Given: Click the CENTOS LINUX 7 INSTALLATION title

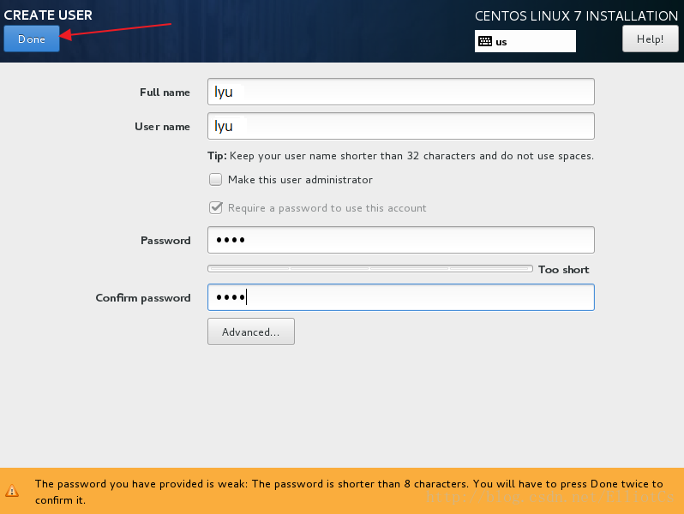Looking at the screenshot, I should tap(576, 16).
